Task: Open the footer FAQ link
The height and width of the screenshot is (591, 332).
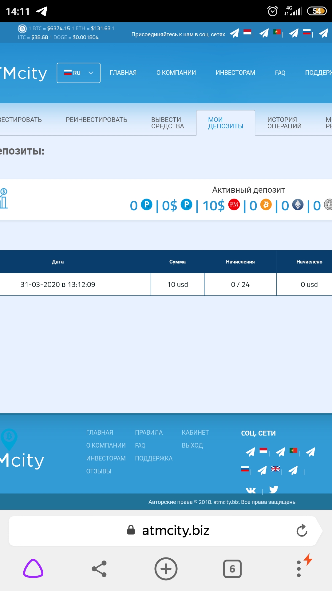Action: (140, 445)
